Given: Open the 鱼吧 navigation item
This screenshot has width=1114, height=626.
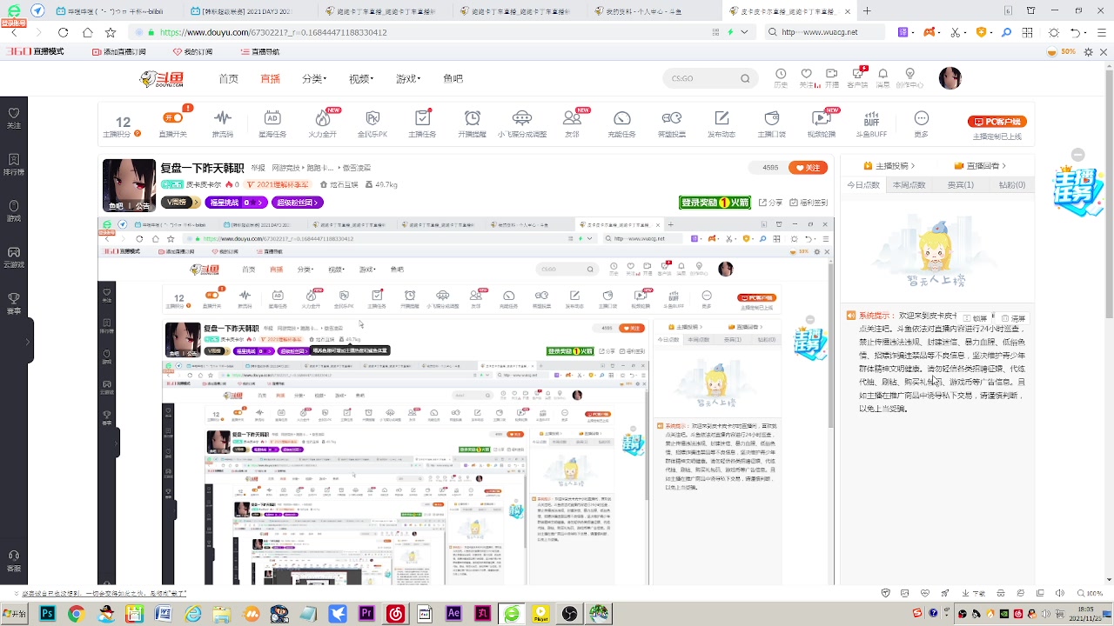Looking at the screenshot, I should [x=453, y=78].
